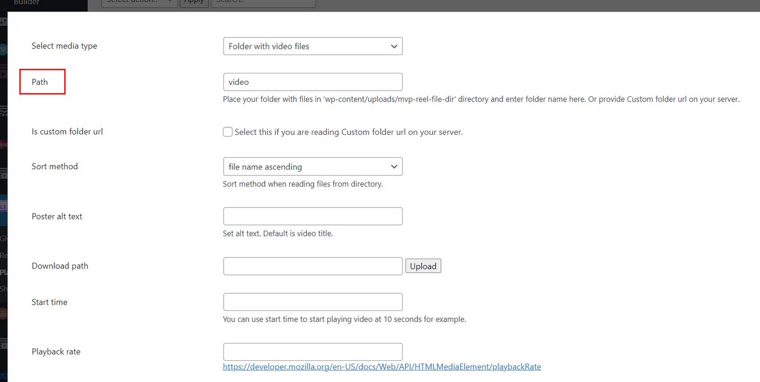Click the Path input containing 'video'

pyautogui.click(x=313, y=82)
